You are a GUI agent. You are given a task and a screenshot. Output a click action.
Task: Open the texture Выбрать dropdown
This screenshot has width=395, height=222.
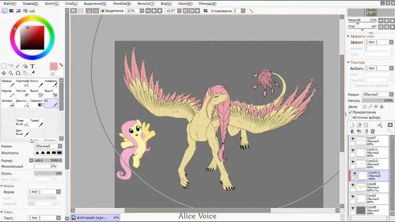379,68
